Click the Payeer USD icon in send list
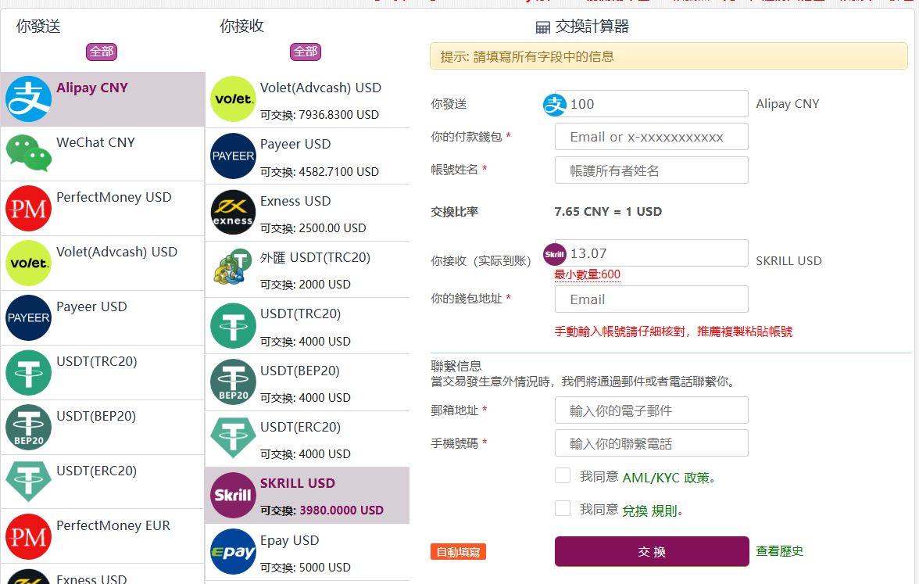Viewport: 919px width, 584px height. click(x=28, y=317)
